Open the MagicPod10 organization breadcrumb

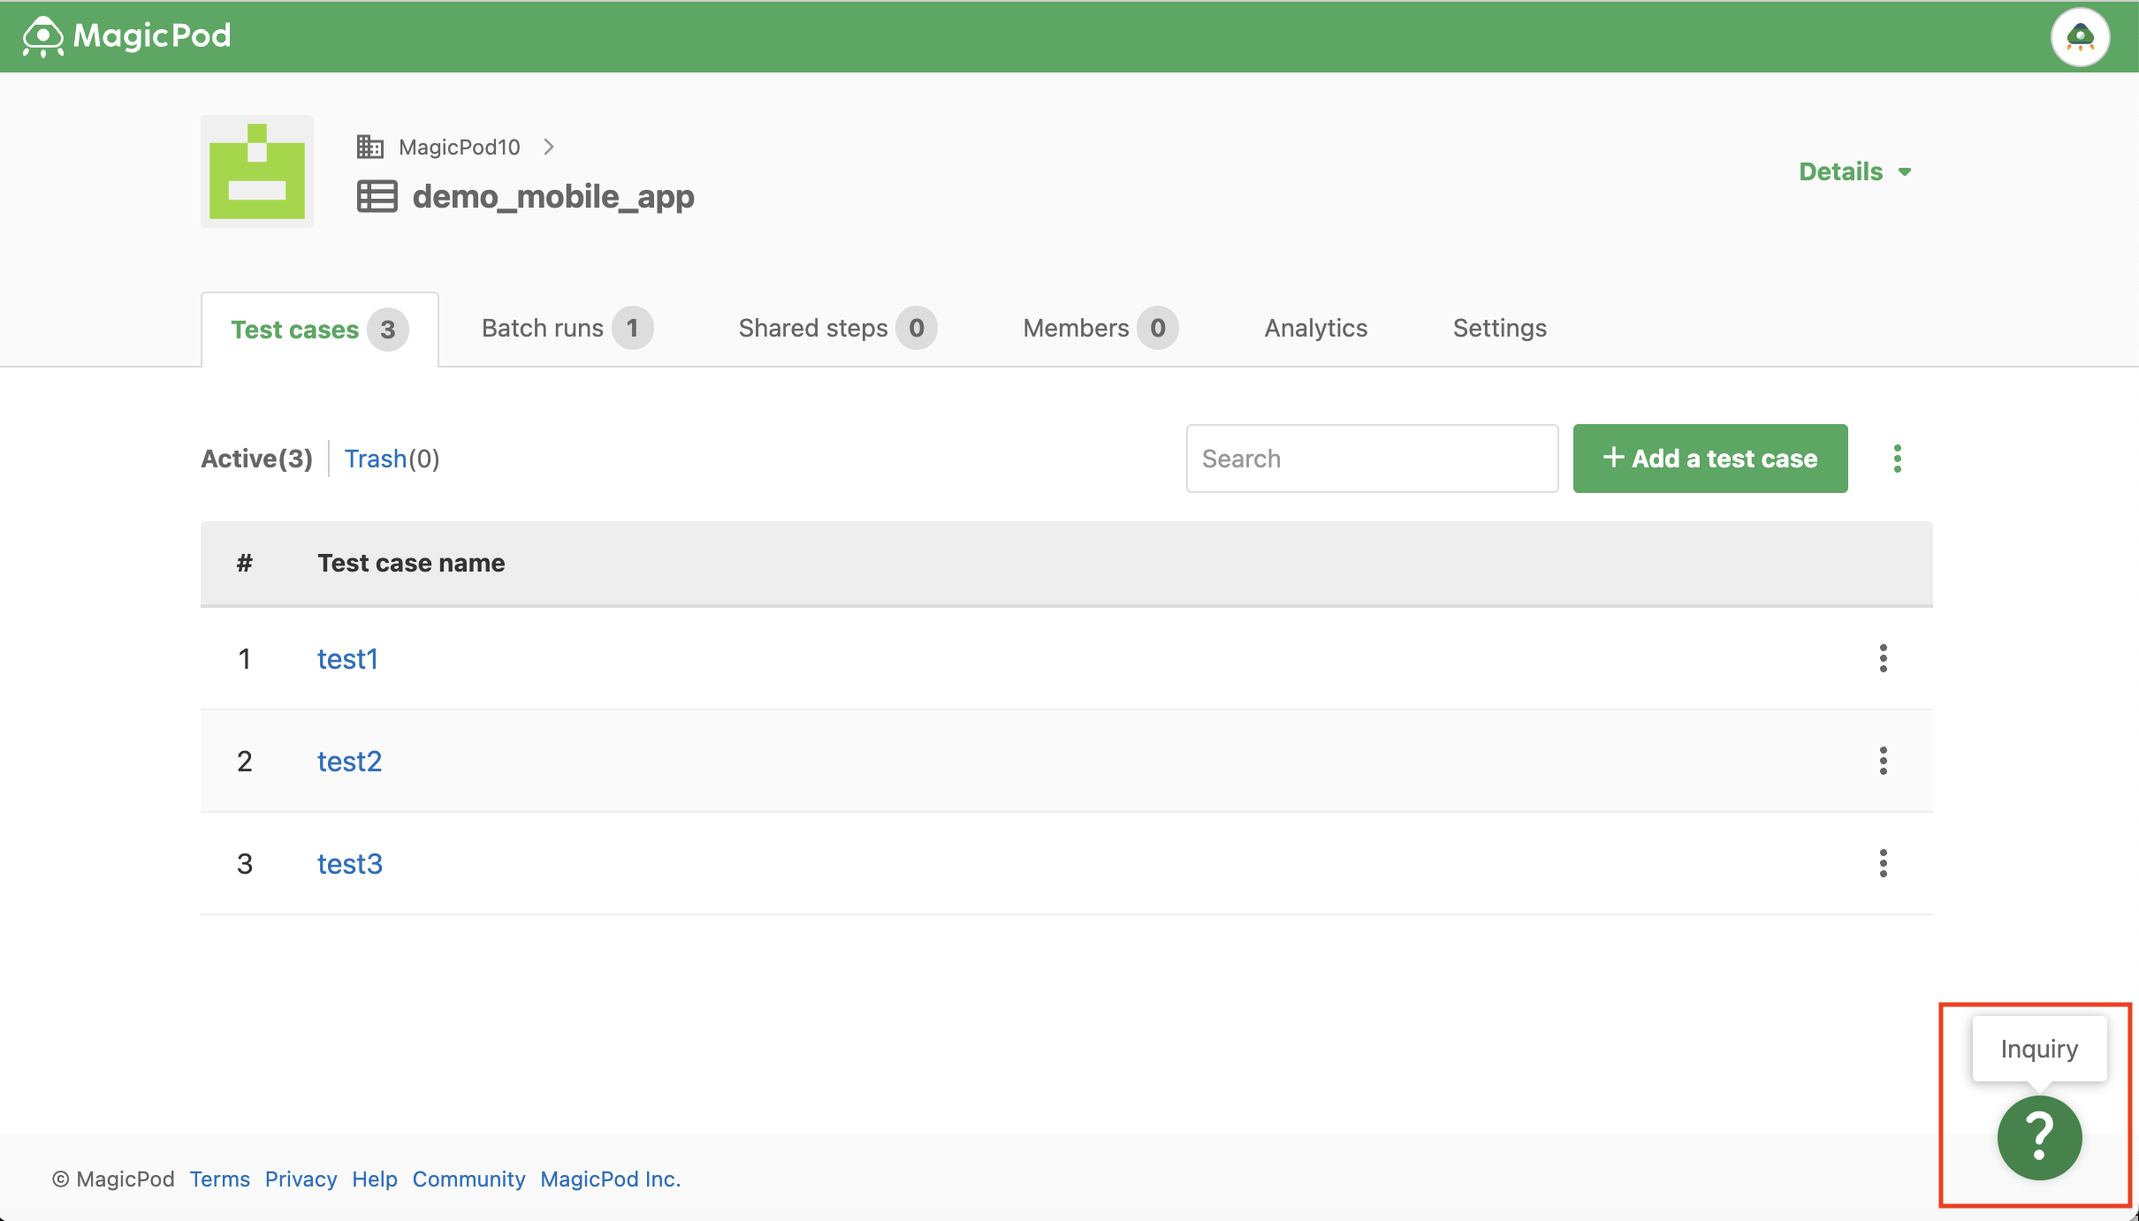[460, 147]
